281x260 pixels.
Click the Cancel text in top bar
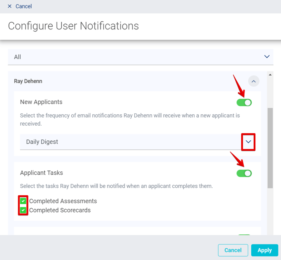(x=23, y=6)
